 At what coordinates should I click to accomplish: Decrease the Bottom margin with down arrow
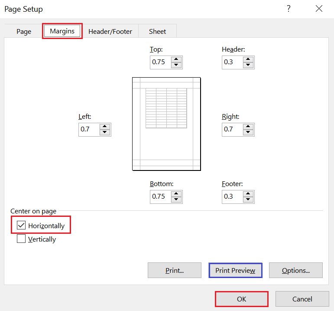(176, 200)
